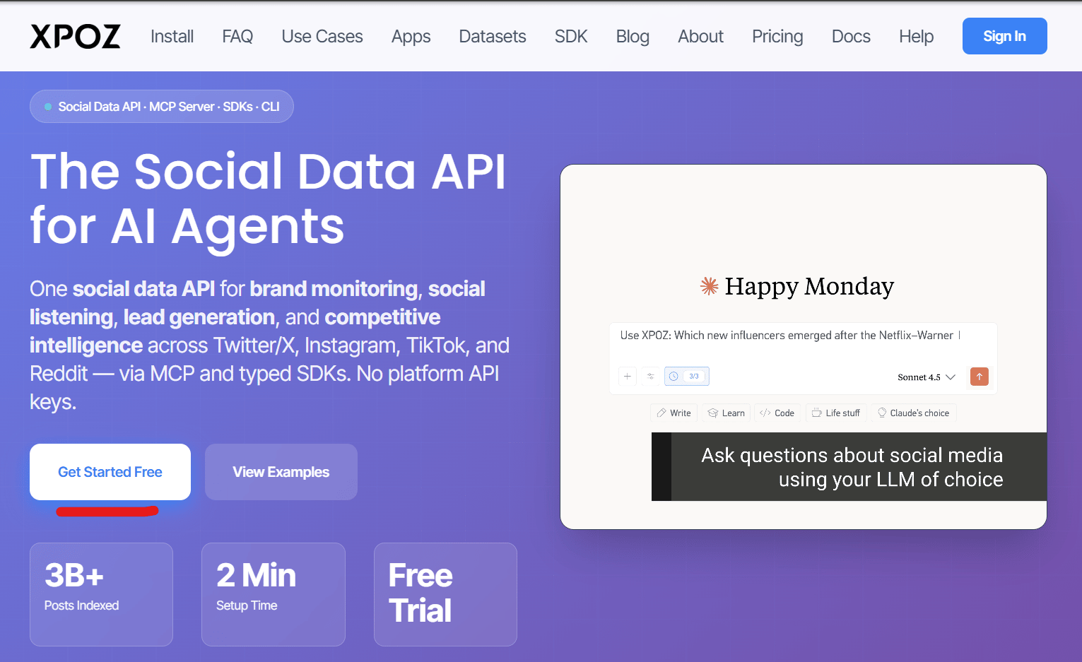Select the 2 Min Setup Time card
Screen dimensions: 1082x662
[274, 594]
